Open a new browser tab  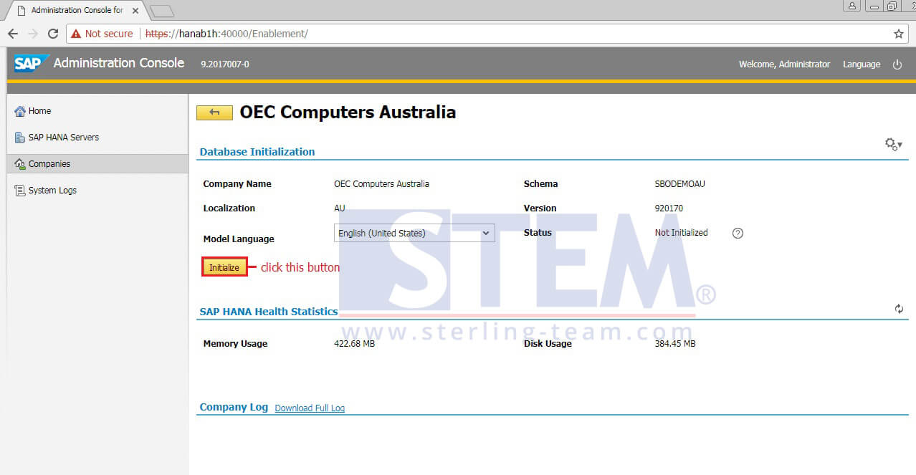[162, 11]
